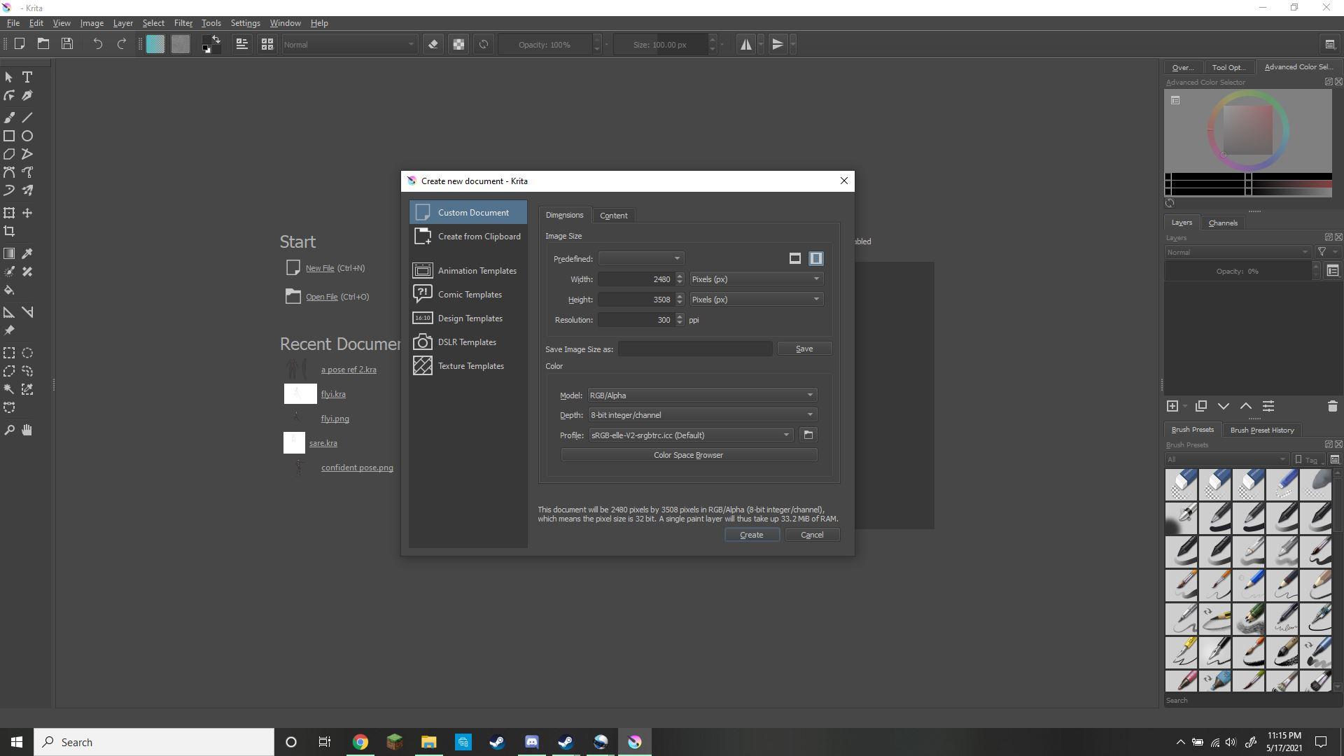1344x756 pixels.
Task: Delete the selected layer
Action: (x=1332, y=406)
